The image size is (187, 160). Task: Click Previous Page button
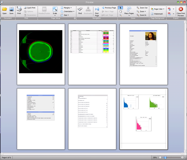(108, 8)
